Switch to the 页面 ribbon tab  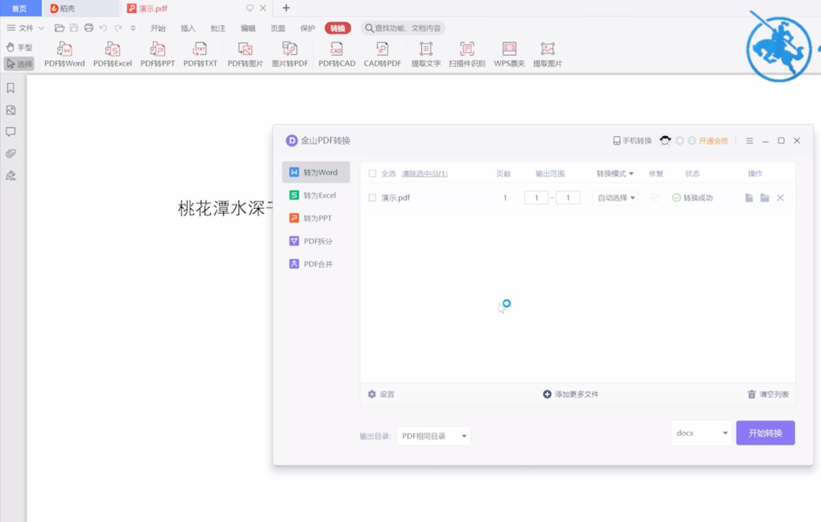(278, 28)
